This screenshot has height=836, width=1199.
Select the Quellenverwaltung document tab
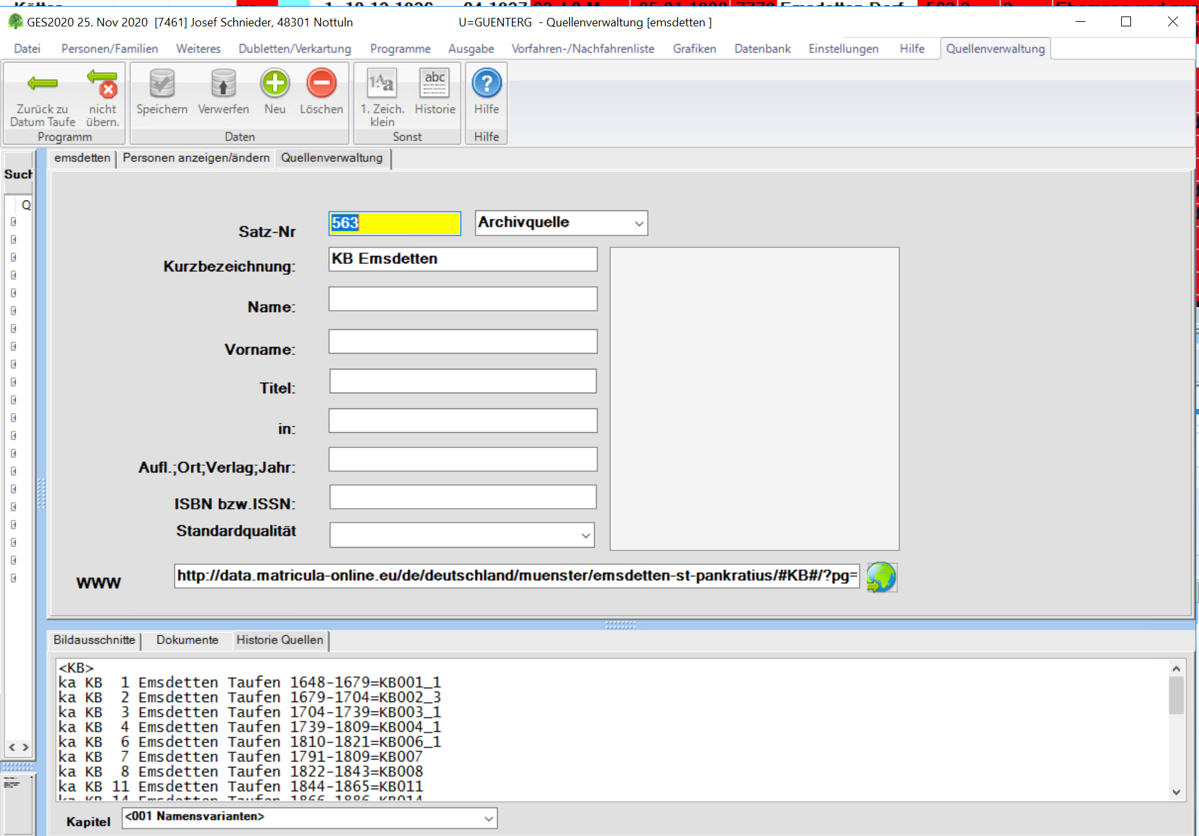pyautogui.click(x=332, y=158)
